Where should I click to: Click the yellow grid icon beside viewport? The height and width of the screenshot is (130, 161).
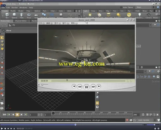pyautogui.click(x=97, y=103)
